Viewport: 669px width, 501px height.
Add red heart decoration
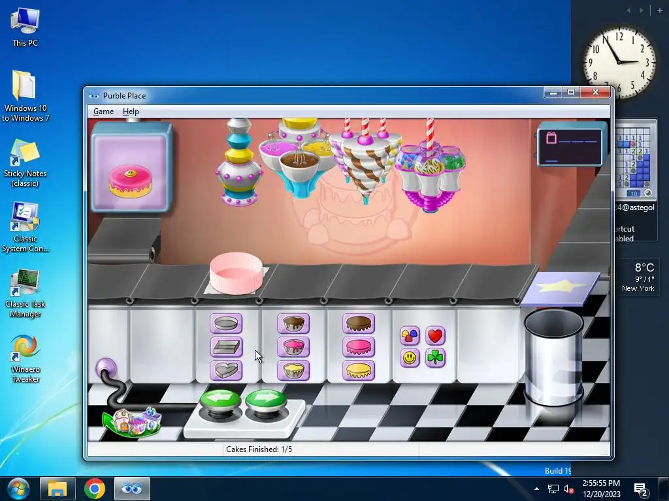point(435,336)
